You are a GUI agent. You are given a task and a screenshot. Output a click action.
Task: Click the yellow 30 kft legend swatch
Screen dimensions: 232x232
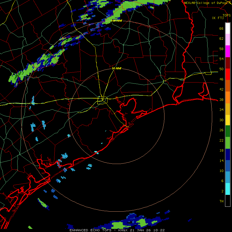[x=228, y=120]
